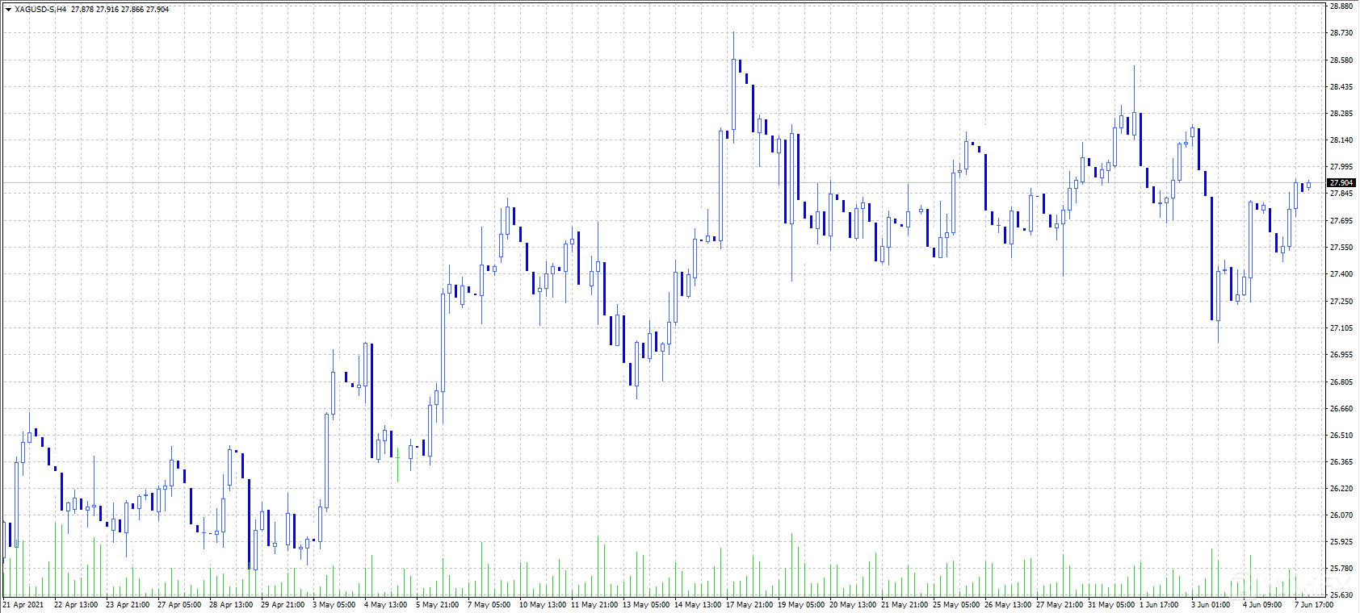Click the 1 Jun 17:00 time label
1360x613 pixels.
pyautogui.click(x=1159, y=605)
